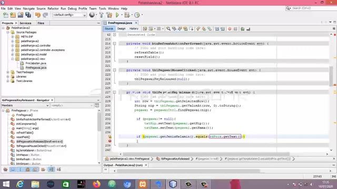Click the Find Previous Occurrence icon

click(174, 29)
